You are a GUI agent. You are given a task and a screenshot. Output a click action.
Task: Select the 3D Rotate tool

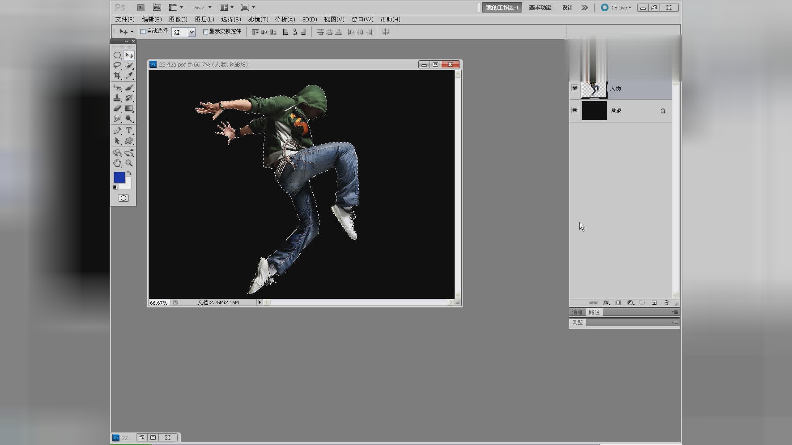pyautogui.click(x=117, y=153)
